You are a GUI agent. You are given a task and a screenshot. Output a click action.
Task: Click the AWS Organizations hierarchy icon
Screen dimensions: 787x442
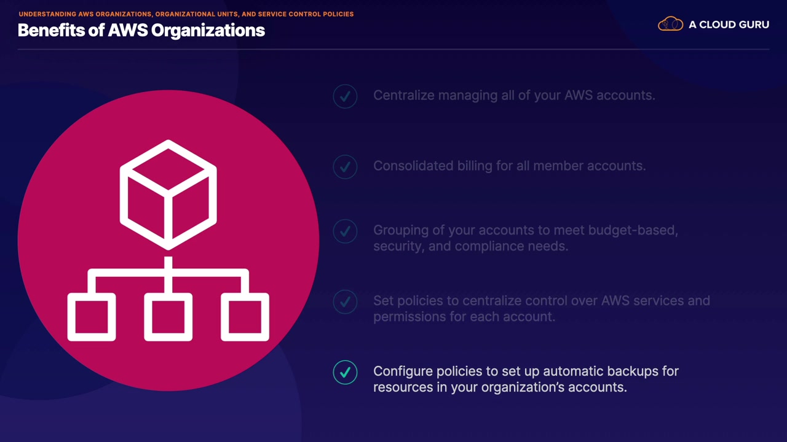tap(168, 240)
